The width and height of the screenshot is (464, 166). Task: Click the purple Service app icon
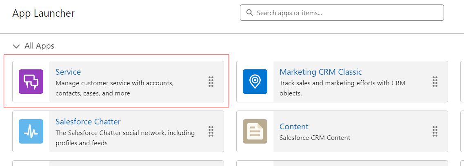point(31,82)
